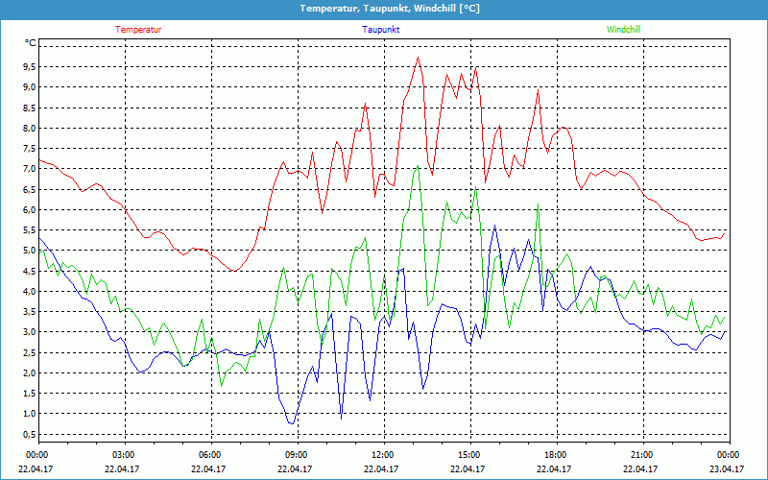
Task: Select the 03:00 time label on the x-axis
Action: coord(124,455)
